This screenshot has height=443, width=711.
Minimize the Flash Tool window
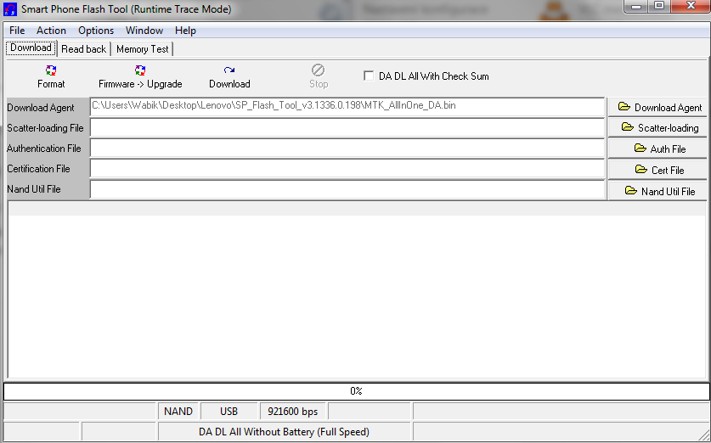point(636,6)
